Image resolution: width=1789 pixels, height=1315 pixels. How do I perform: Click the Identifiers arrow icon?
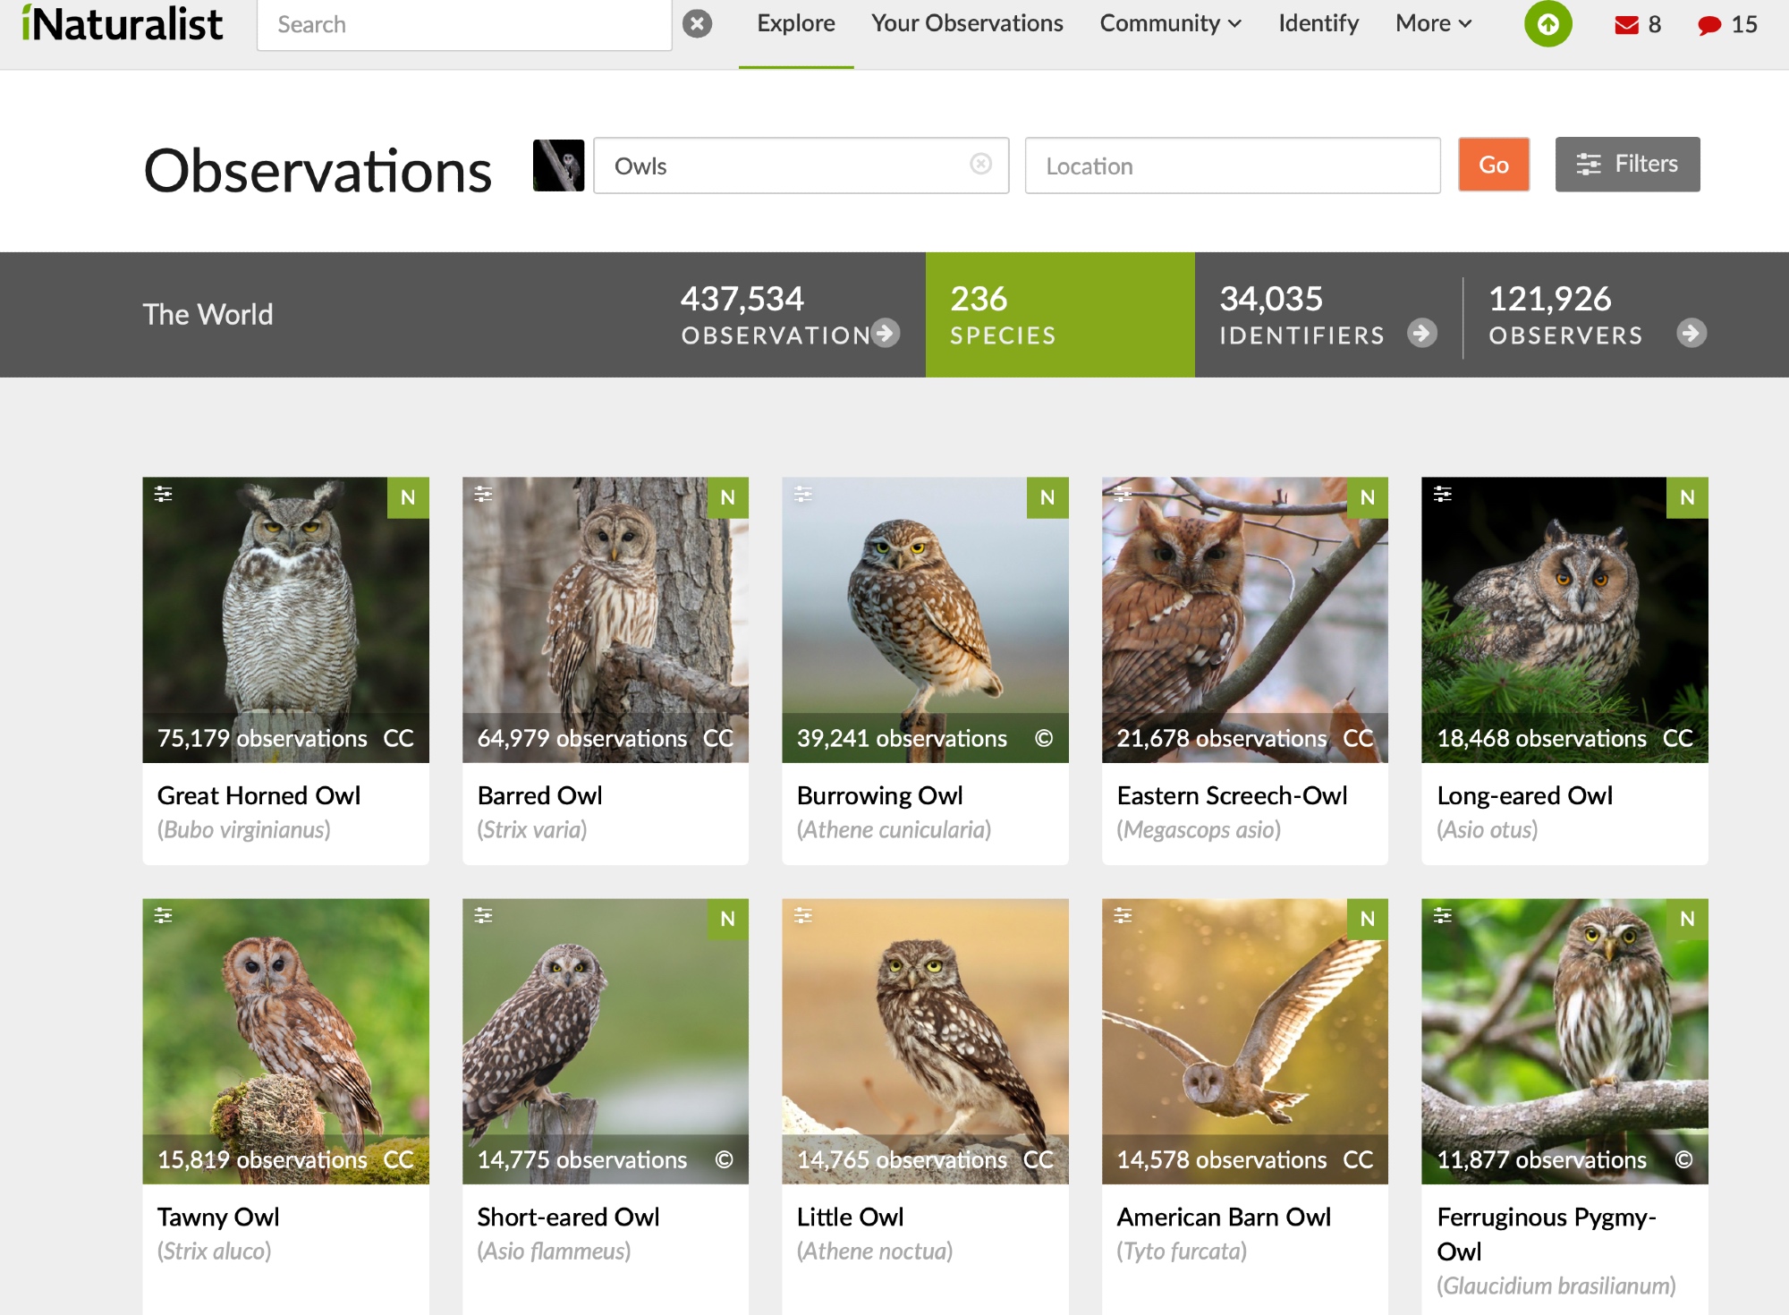pos(1421,334)
